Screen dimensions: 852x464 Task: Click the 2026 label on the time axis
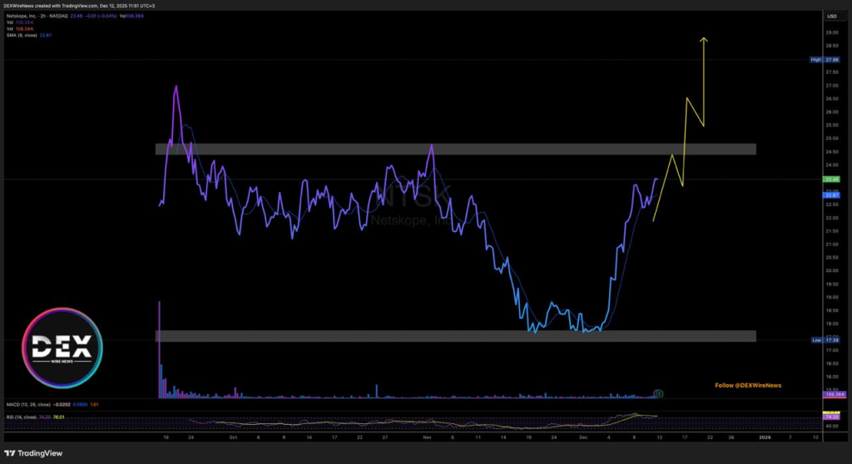765,437
